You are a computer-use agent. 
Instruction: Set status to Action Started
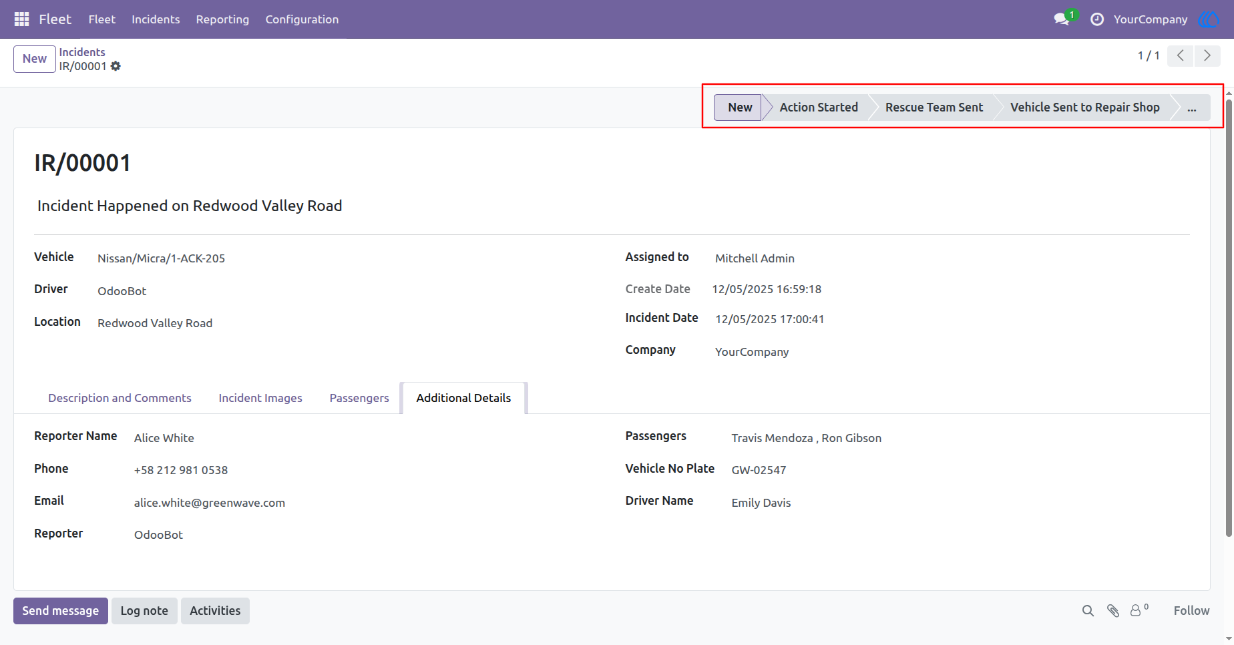pyautogui.click(x=819, y=107)
